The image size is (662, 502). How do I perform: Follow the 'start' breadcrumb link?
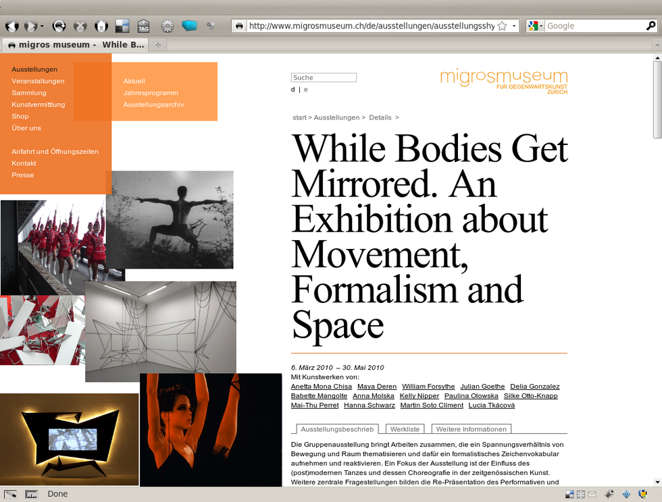[300, 117]
